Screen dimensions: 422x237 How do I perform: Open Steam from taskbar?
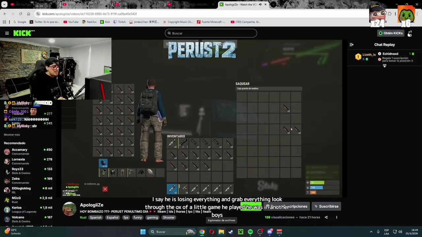231,232
